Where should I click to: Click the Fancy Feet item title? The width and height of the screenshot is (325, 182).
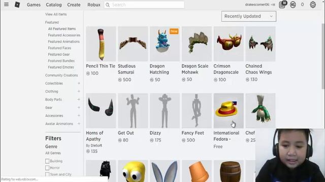193,133
